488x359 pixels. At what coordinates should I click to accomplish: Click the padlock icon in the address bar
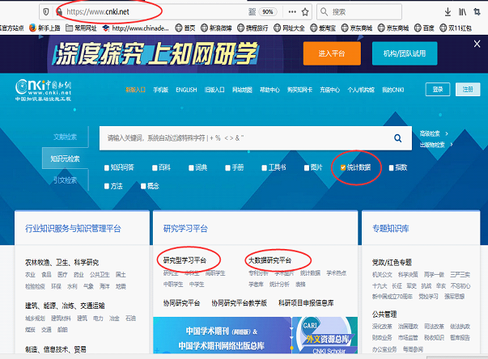[x=58, y=12]
